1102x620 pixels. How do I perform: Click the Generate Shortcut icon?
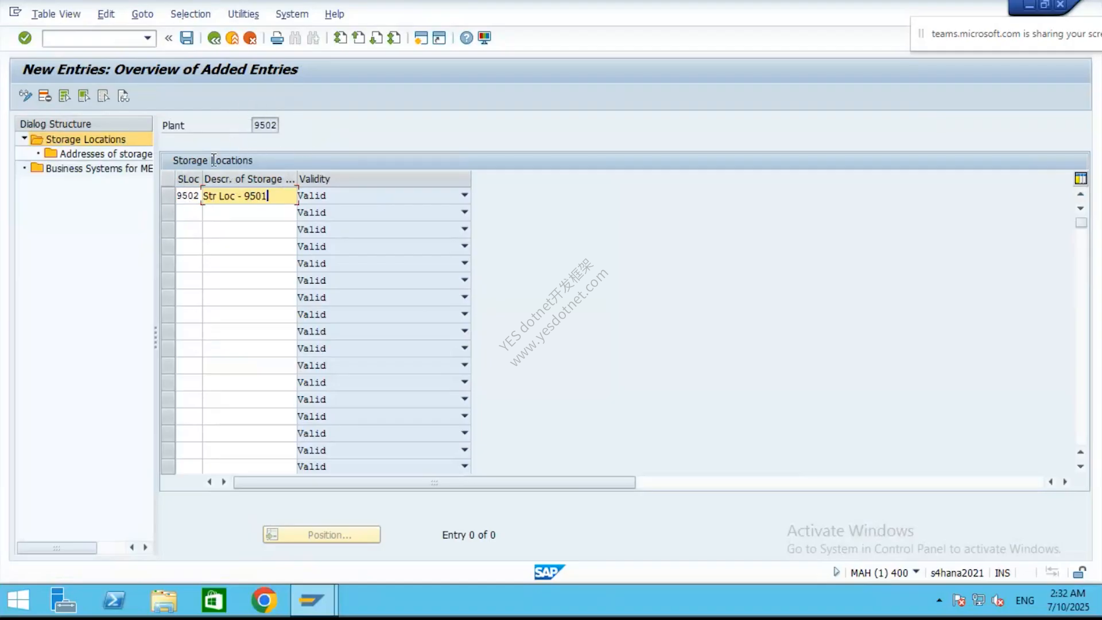(x=439, y=38)
